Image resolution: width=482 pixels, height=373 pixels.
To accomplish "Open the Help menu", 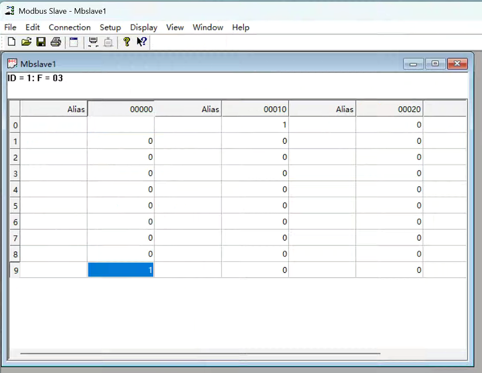I will (241, 27).
